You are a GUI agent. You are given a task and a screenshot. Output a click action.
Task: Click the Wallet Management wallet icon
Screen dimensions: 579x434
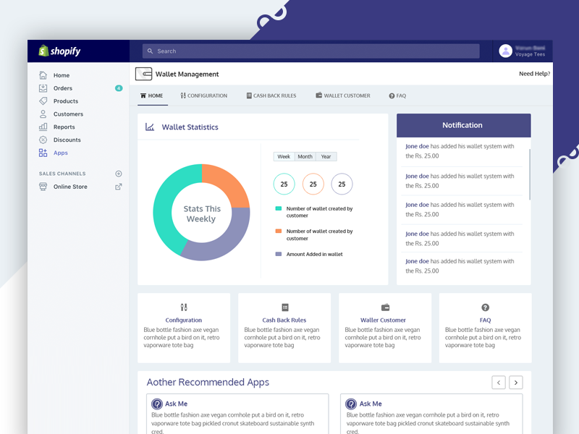pyautogui.click(x=143, y=74)
